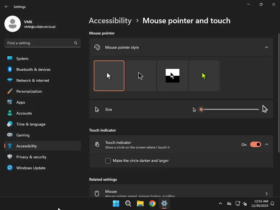The height and width of the screenshot is (210, 280).
Task: Check Make the circle darker and larger
Action: [108, 161]
